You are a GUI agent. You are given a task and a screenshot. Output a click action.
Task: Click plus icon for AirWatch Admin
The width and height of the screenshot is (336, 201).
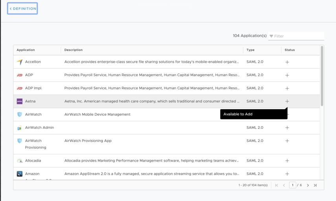click(x=287, y=128)
